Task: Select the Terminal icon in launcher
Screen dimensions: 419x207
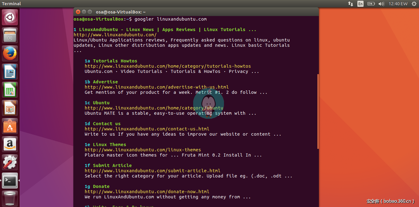Action: pyautogui.click(x=10, y=181)
